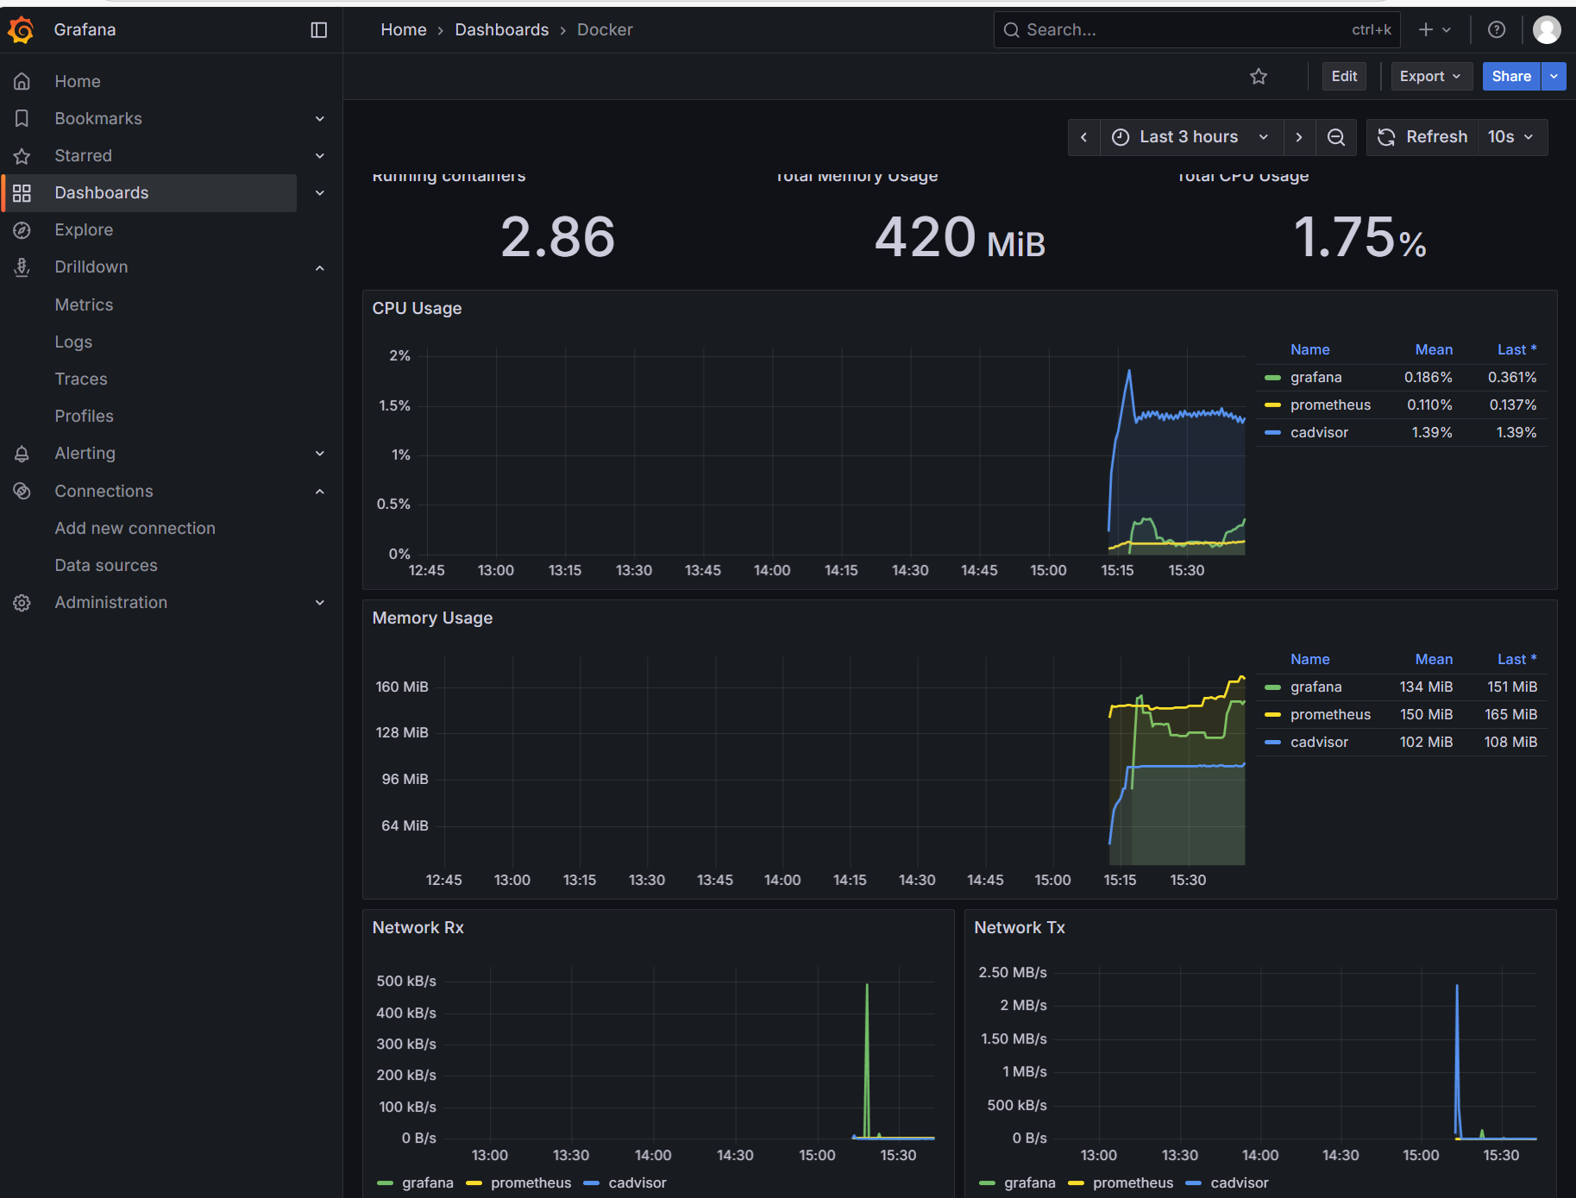Click the Administration gear icon
This screenshot has width=1576, height=1198.
pyautogui.click(x=22, y=603)
